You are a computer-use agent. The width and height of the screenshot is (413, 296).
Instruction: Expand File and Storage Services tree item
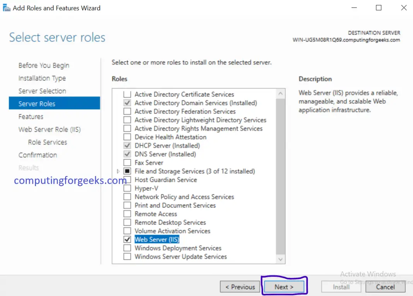[118, 171]
